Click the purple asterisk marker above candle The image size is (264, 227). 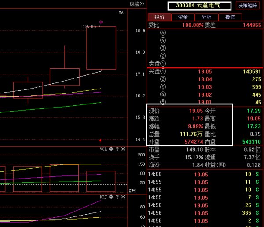(x=101, y=22)
